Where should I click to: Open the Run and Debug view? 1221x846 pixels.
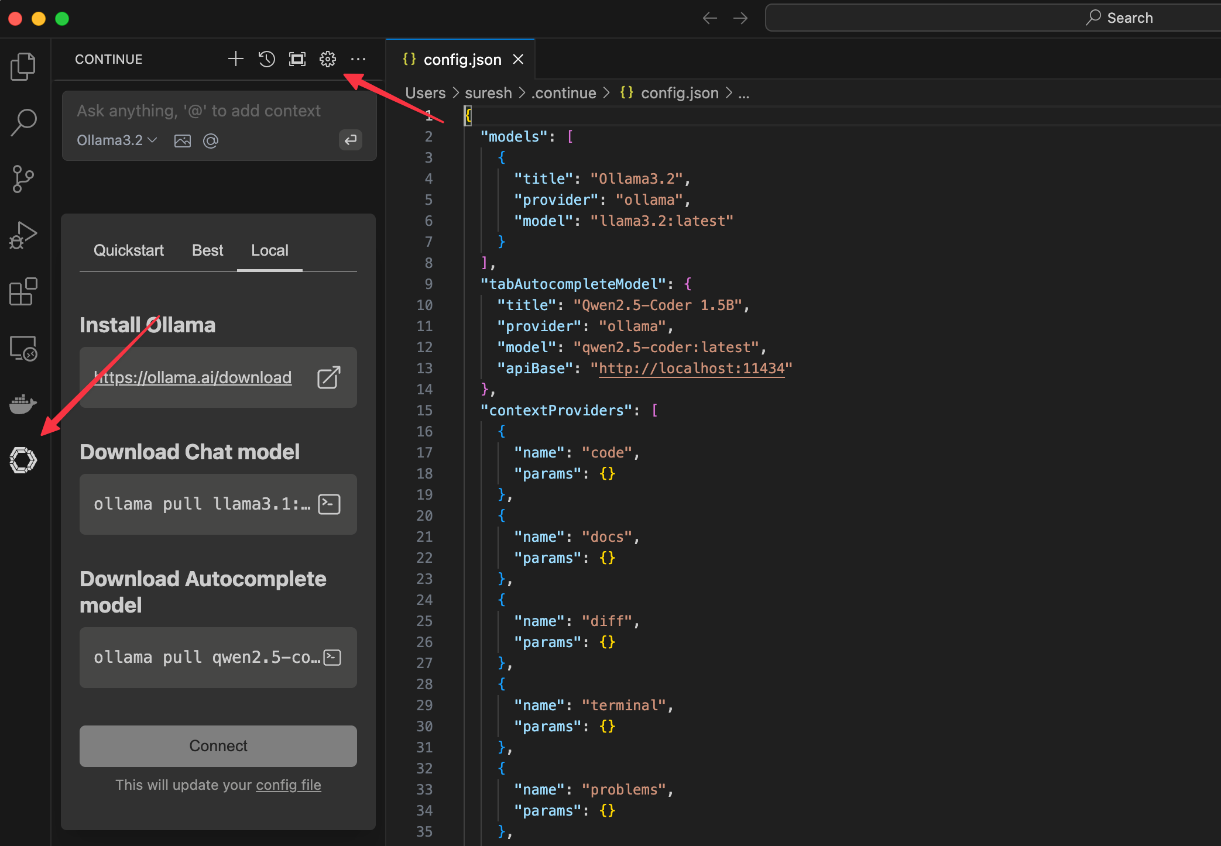(23, 235)
